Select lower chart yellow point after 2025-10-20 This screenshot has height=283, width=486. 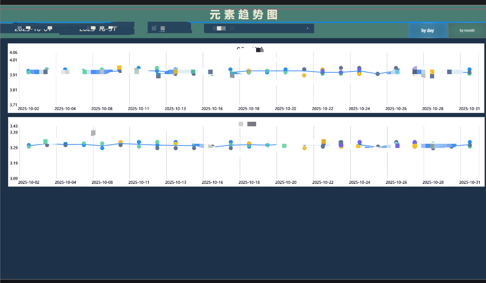point(304,148)
